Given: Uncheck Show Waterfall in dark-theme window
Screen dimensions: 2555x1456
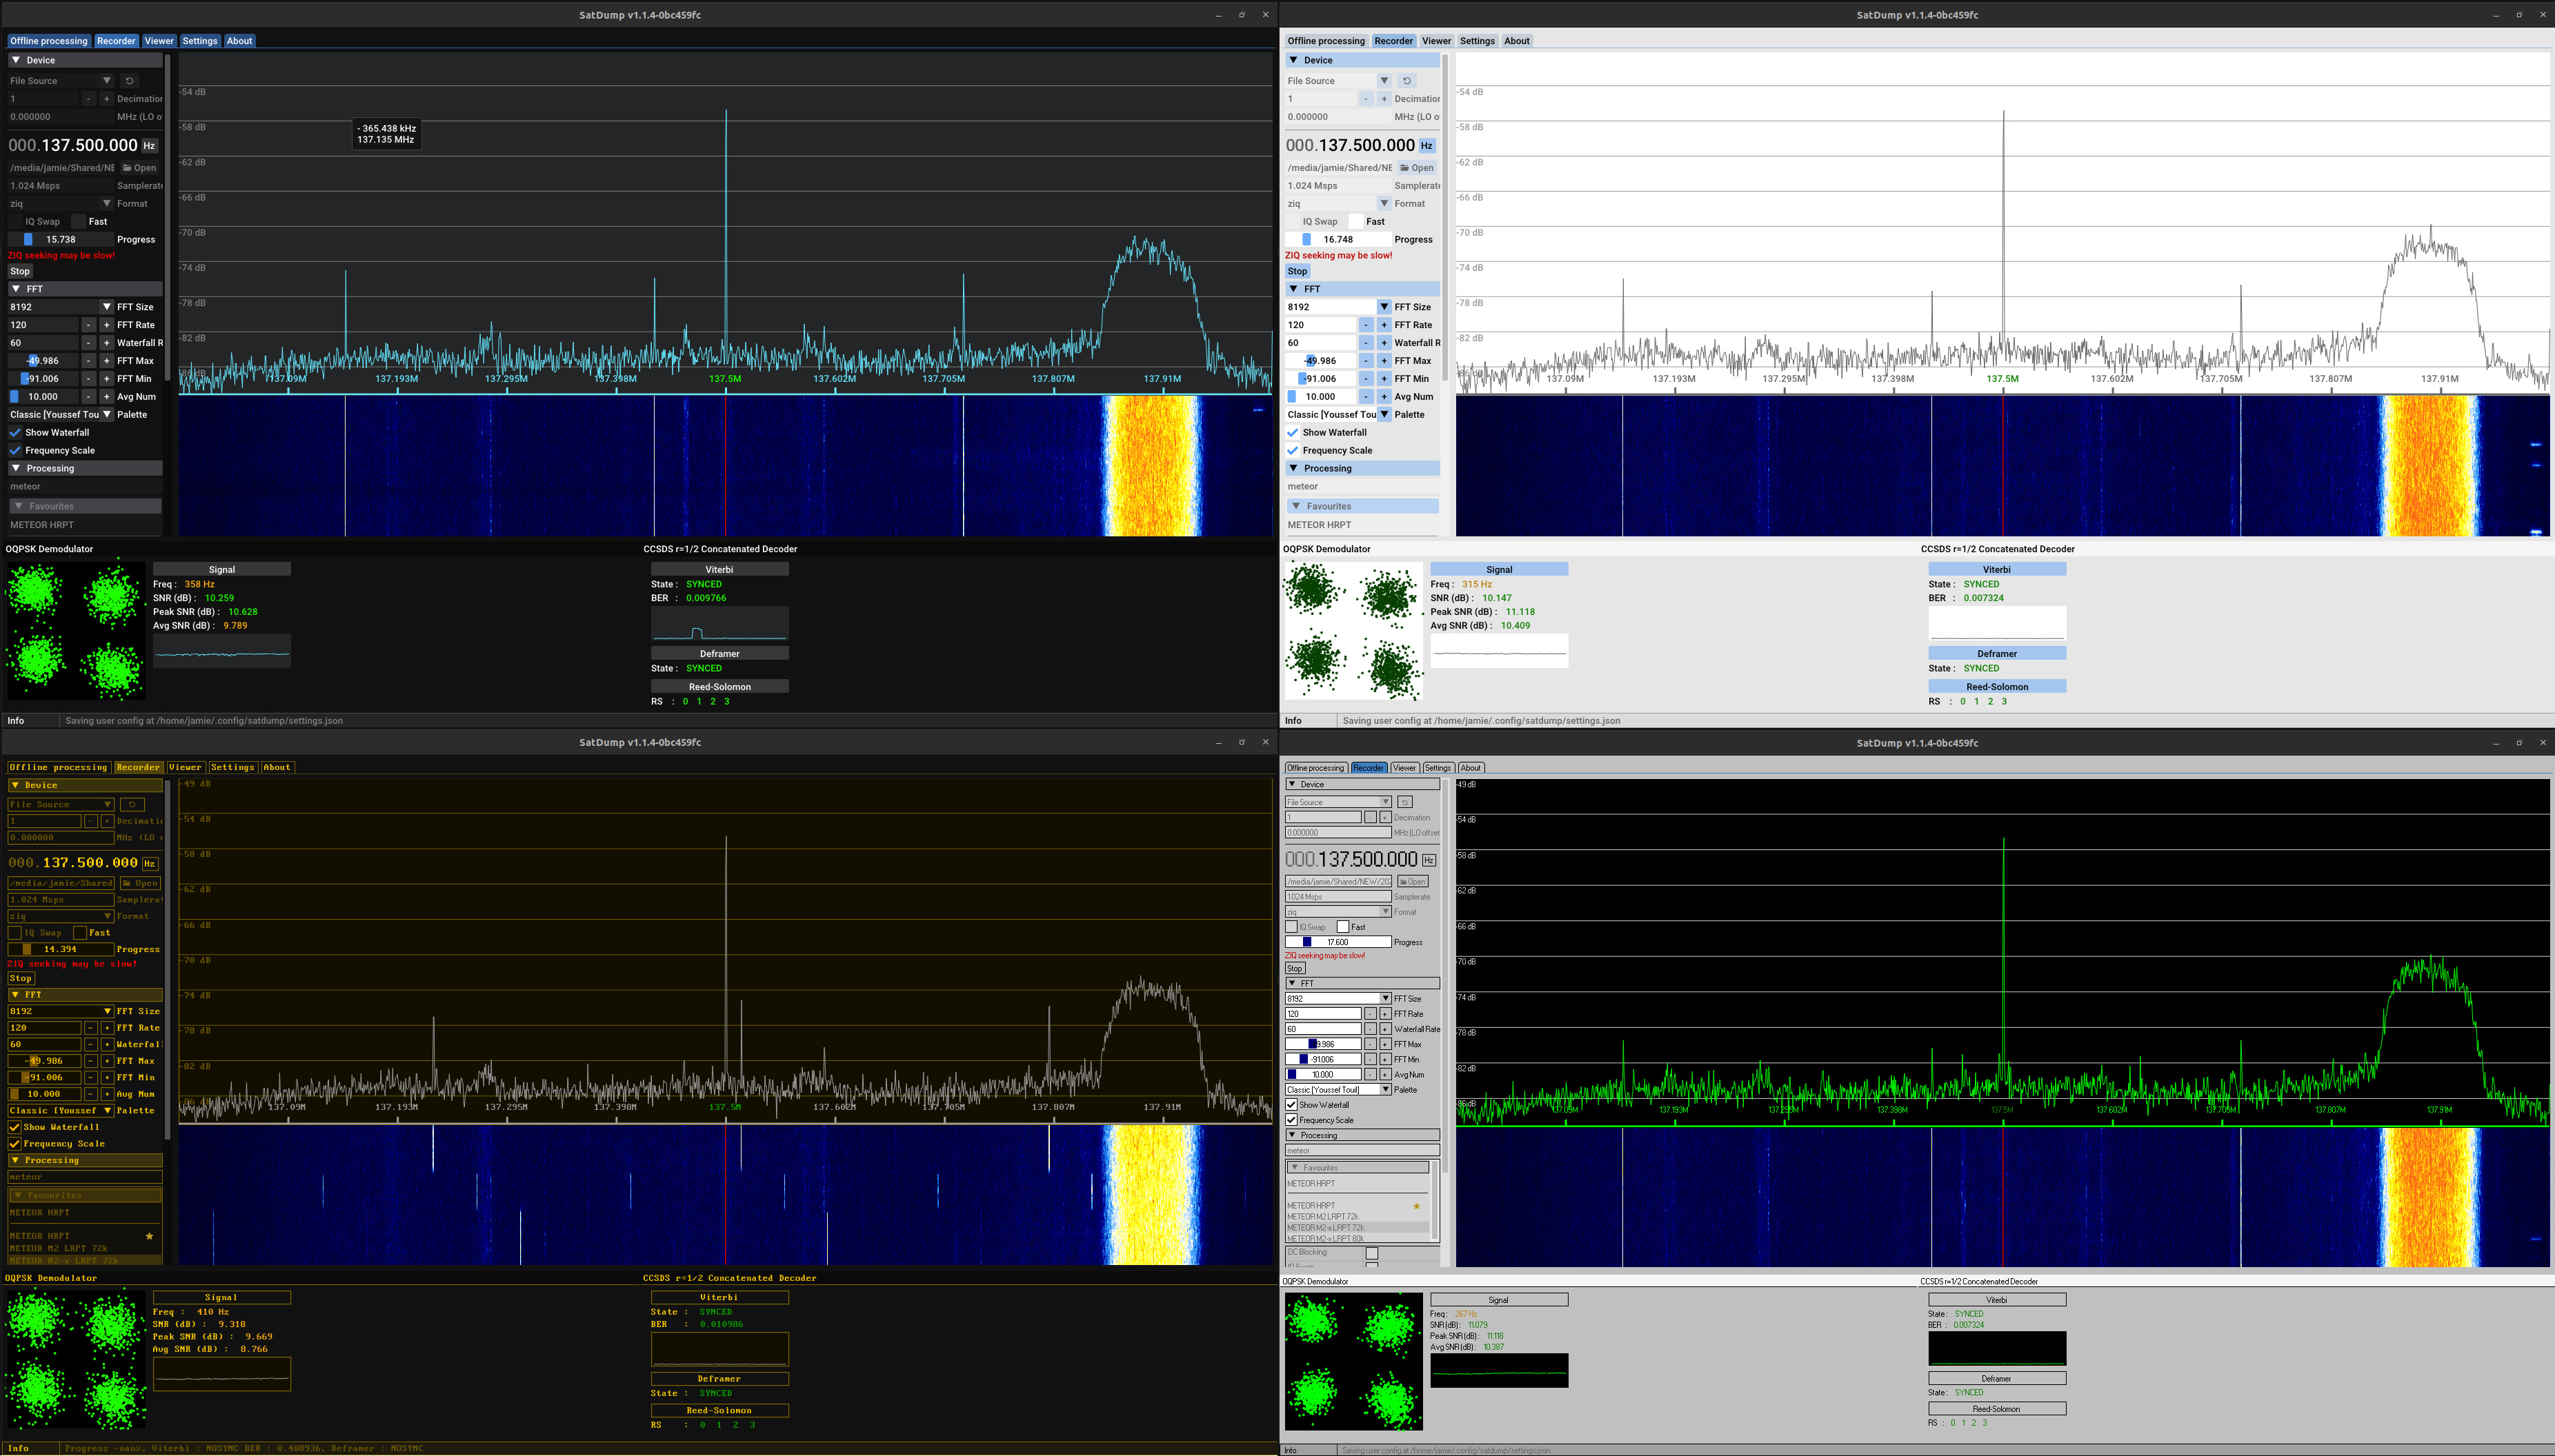Looking at the screenshot, I should (x=15, y=433).
